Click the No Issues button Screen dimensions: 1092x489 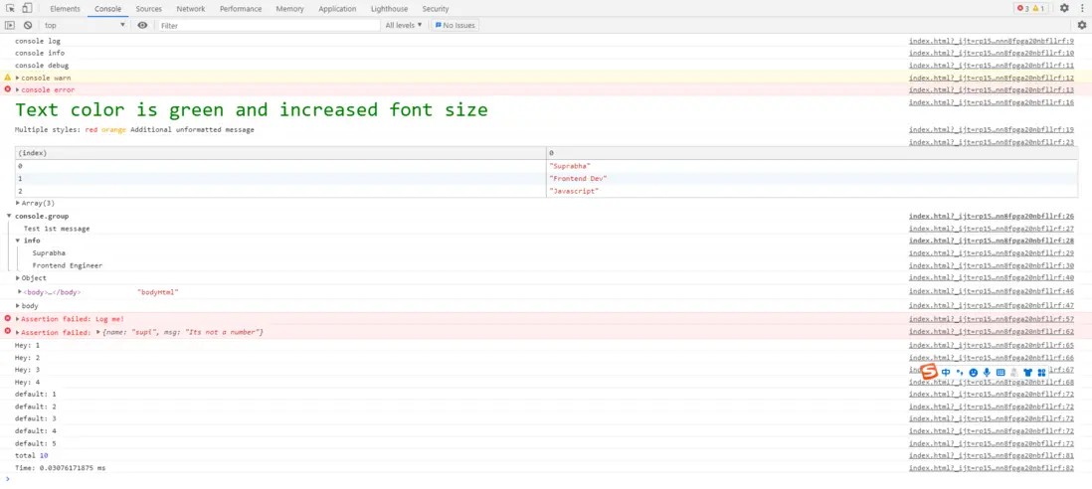pos(455,25)
